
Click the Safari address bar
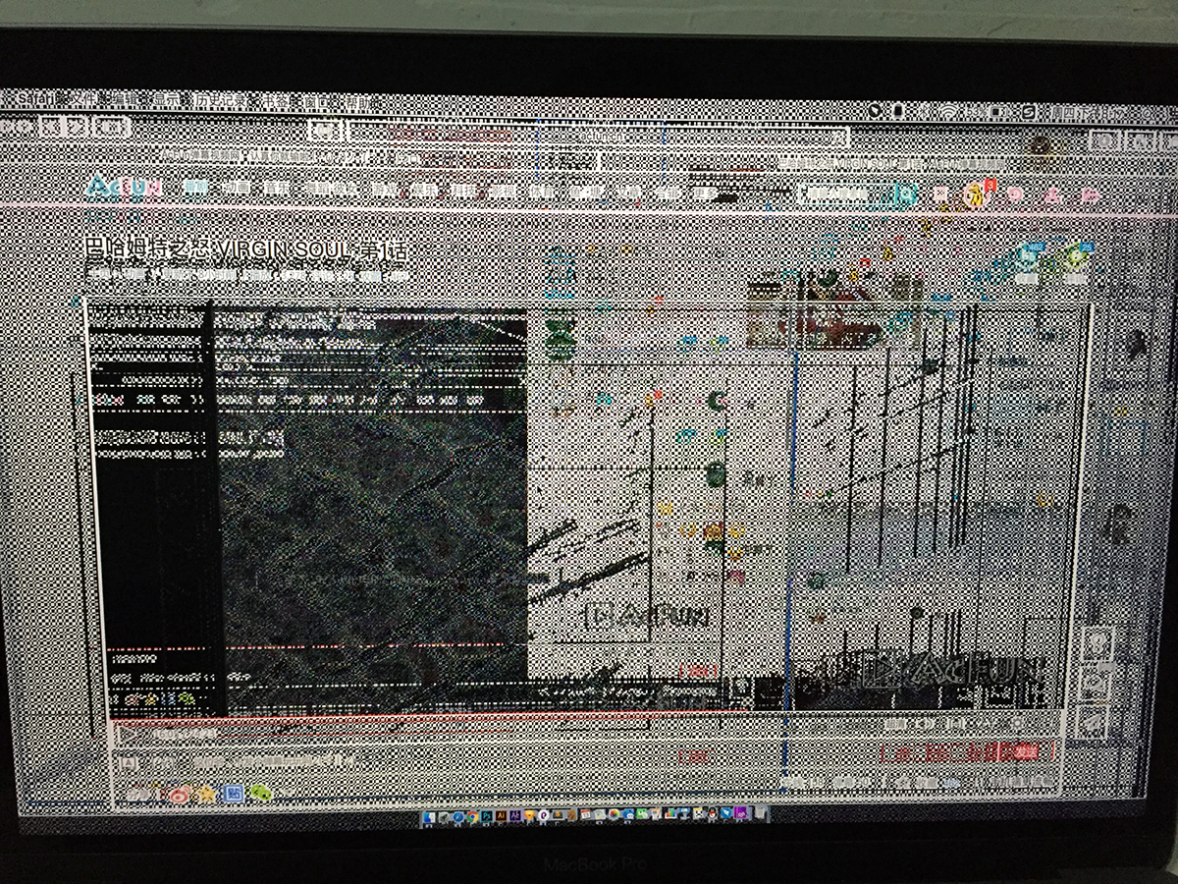(589, 131)
